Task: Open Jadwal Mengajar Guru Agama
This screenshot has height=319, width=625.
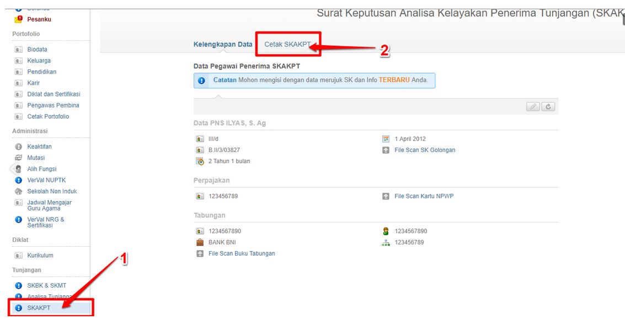Action: (x=49, y=205)
